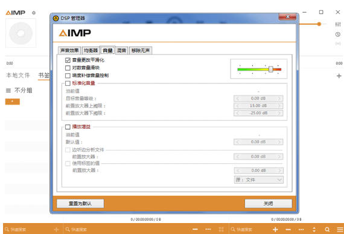Toggle the 音量更改平滑化 checkbox
This screenshot has height=234, width=344.
pyautogui.click(x=68, y=60)
